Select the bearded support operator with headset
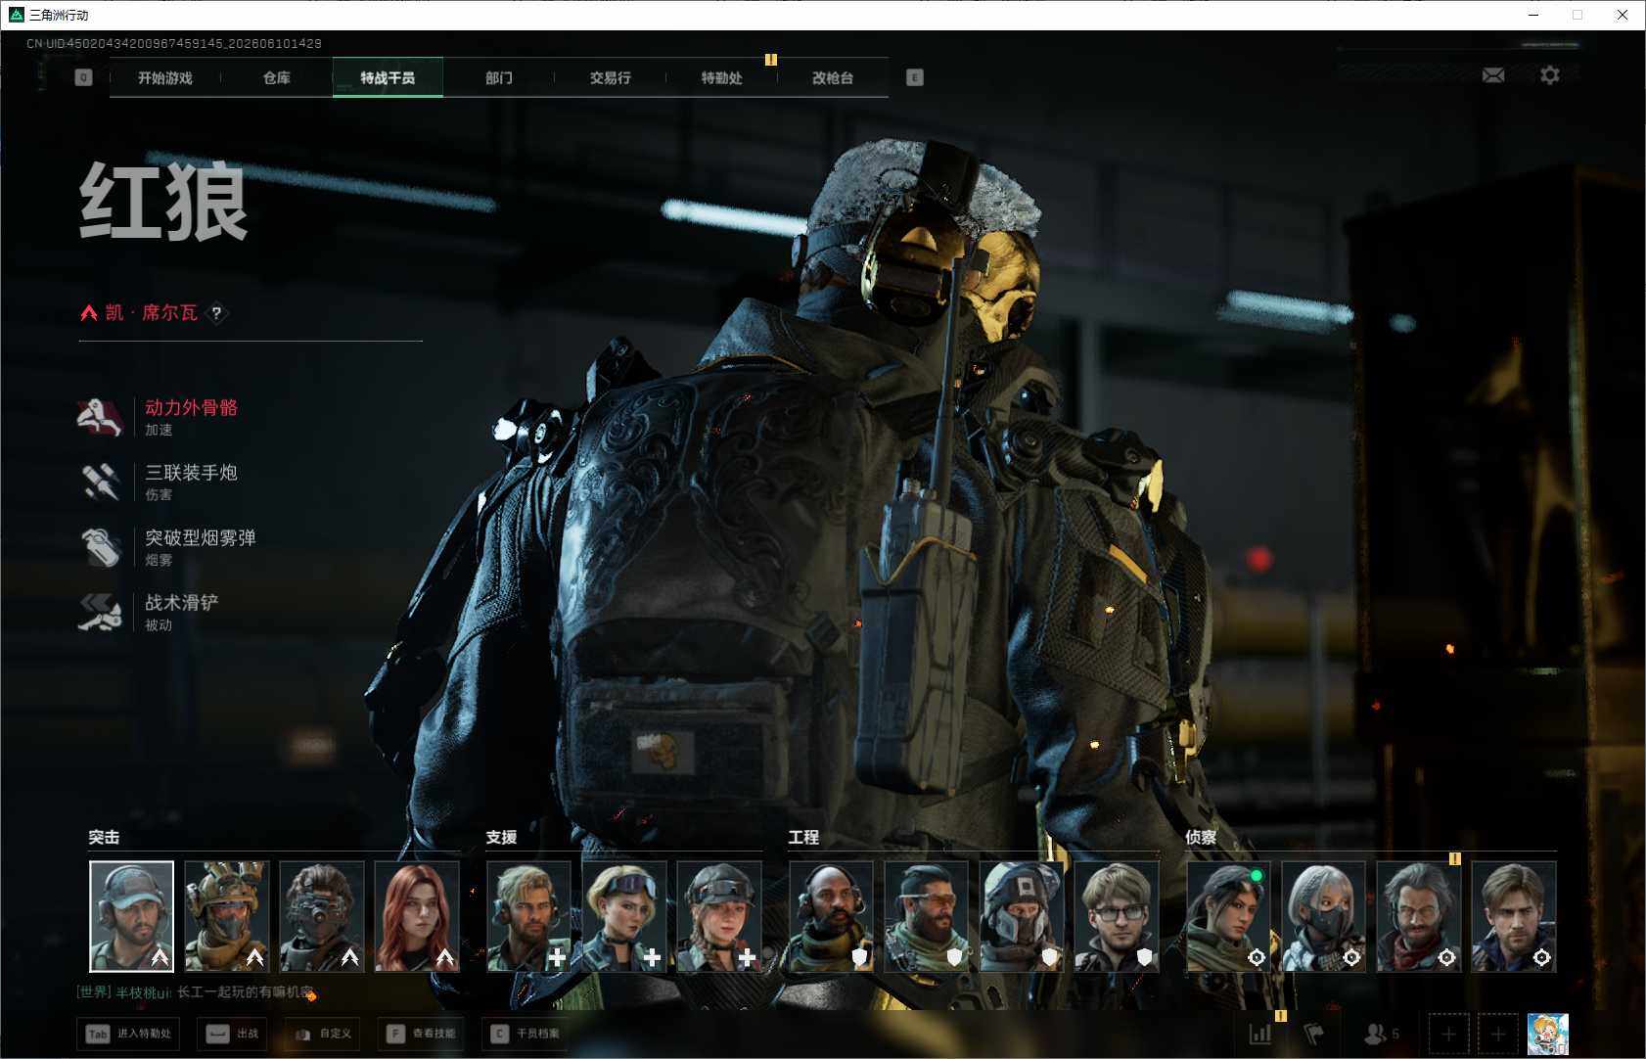This screenshot has width=1646, height=1059. 528,916
